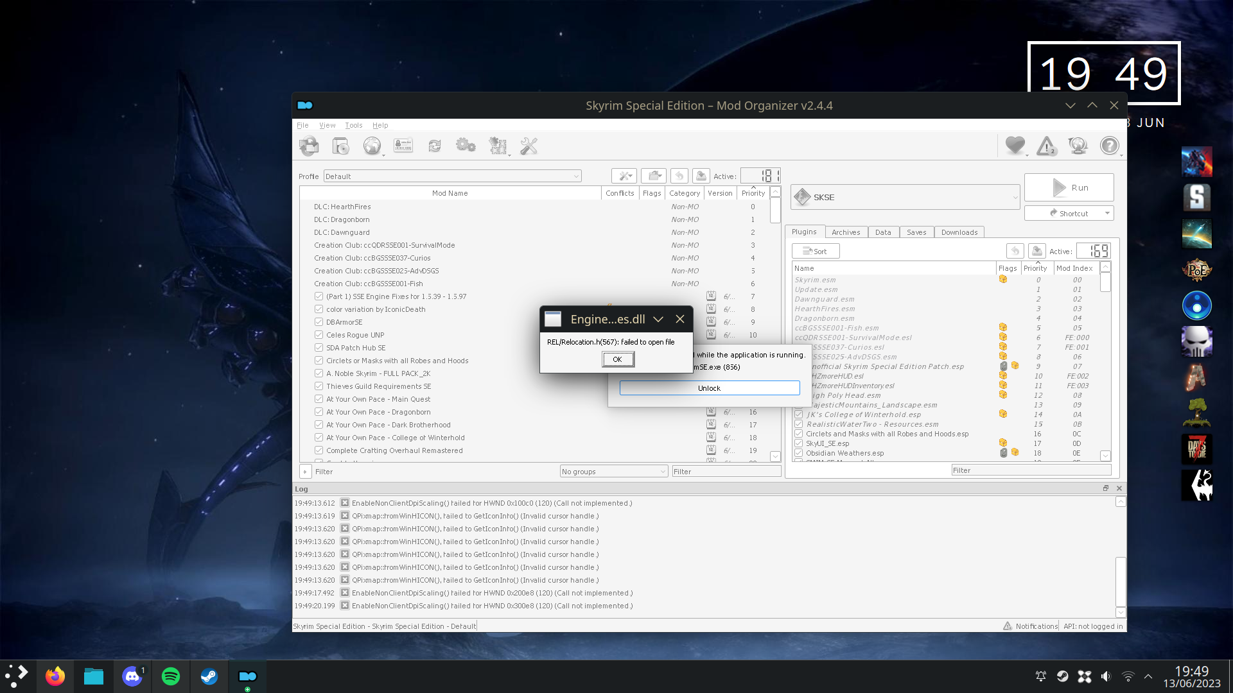Open the executables puzzle-piece icon

click(499, 146)
